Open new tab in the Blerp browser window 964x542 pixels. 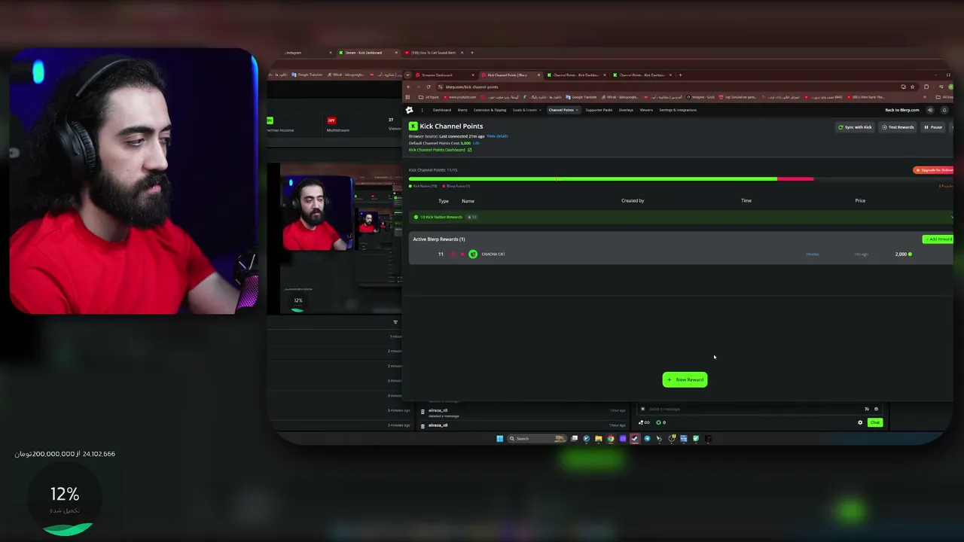[x=680, y=75]
